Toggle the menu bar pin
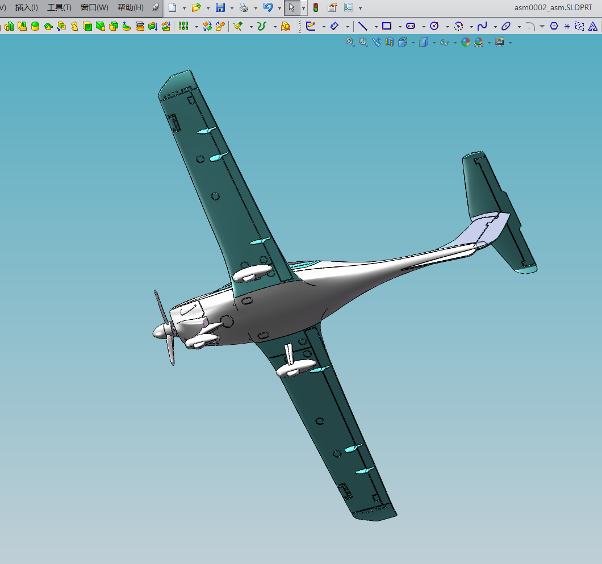Viewport: 602px width, 564px height. point(155,7)
